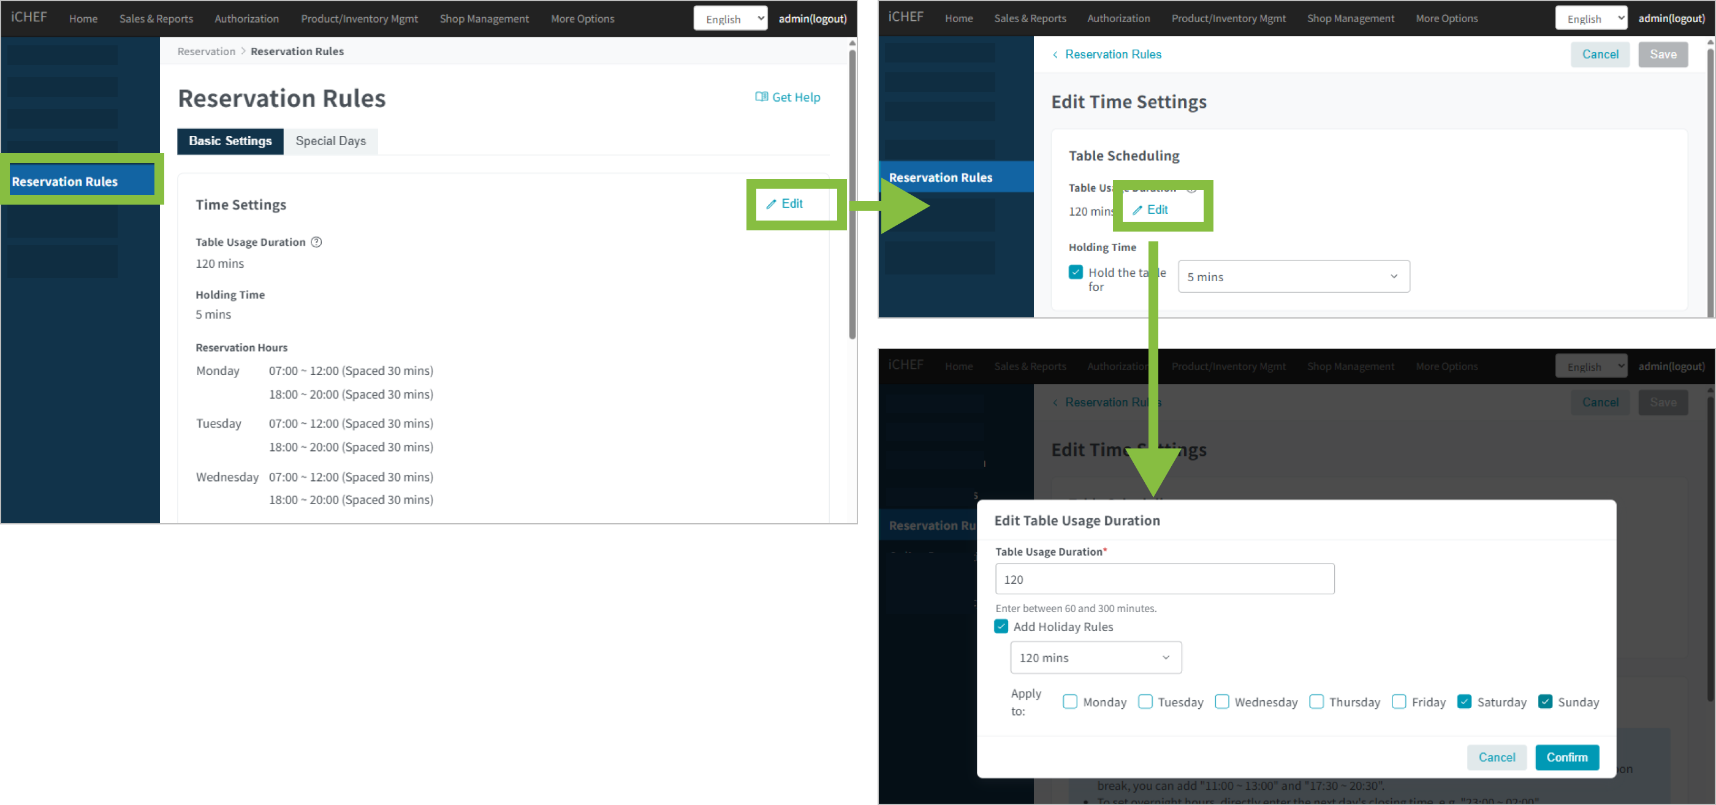Check the Friday apply-to checkbox

click(x=1399, y=702)
